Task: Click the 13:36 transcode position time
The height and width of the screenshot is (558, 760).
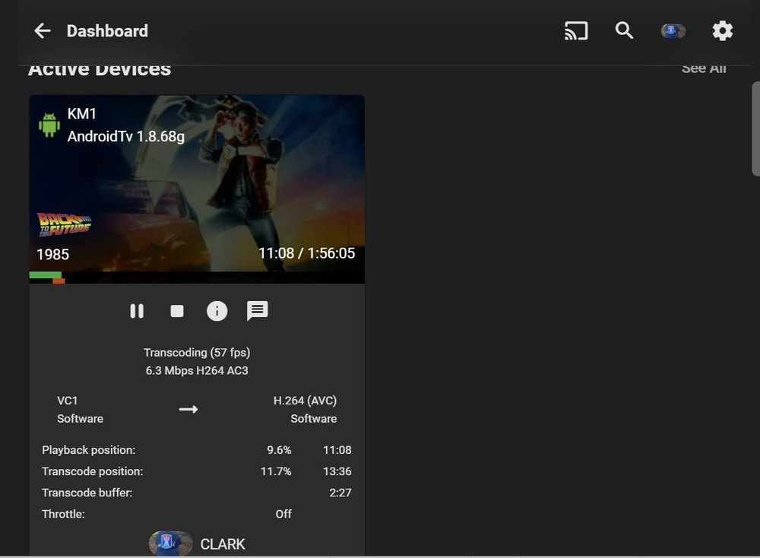Action: [x=337, y=471]
